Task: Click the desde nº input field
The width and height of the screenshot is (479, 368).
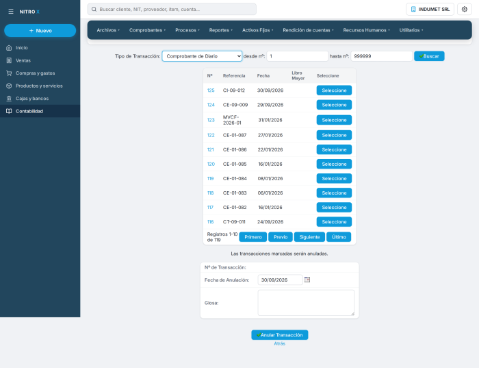Action: 297,56
